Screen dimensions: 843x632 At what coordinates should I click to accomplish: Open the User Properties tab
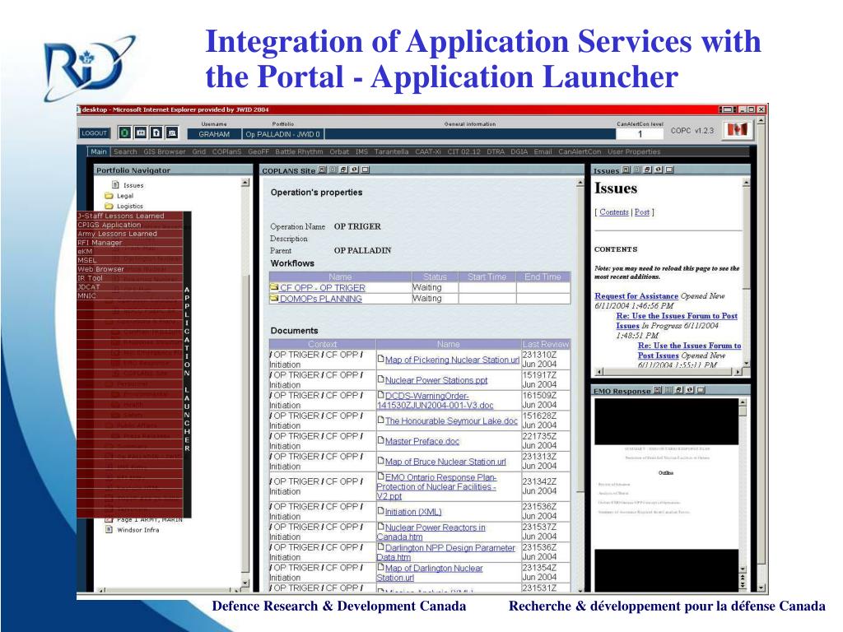pos(634,151)
